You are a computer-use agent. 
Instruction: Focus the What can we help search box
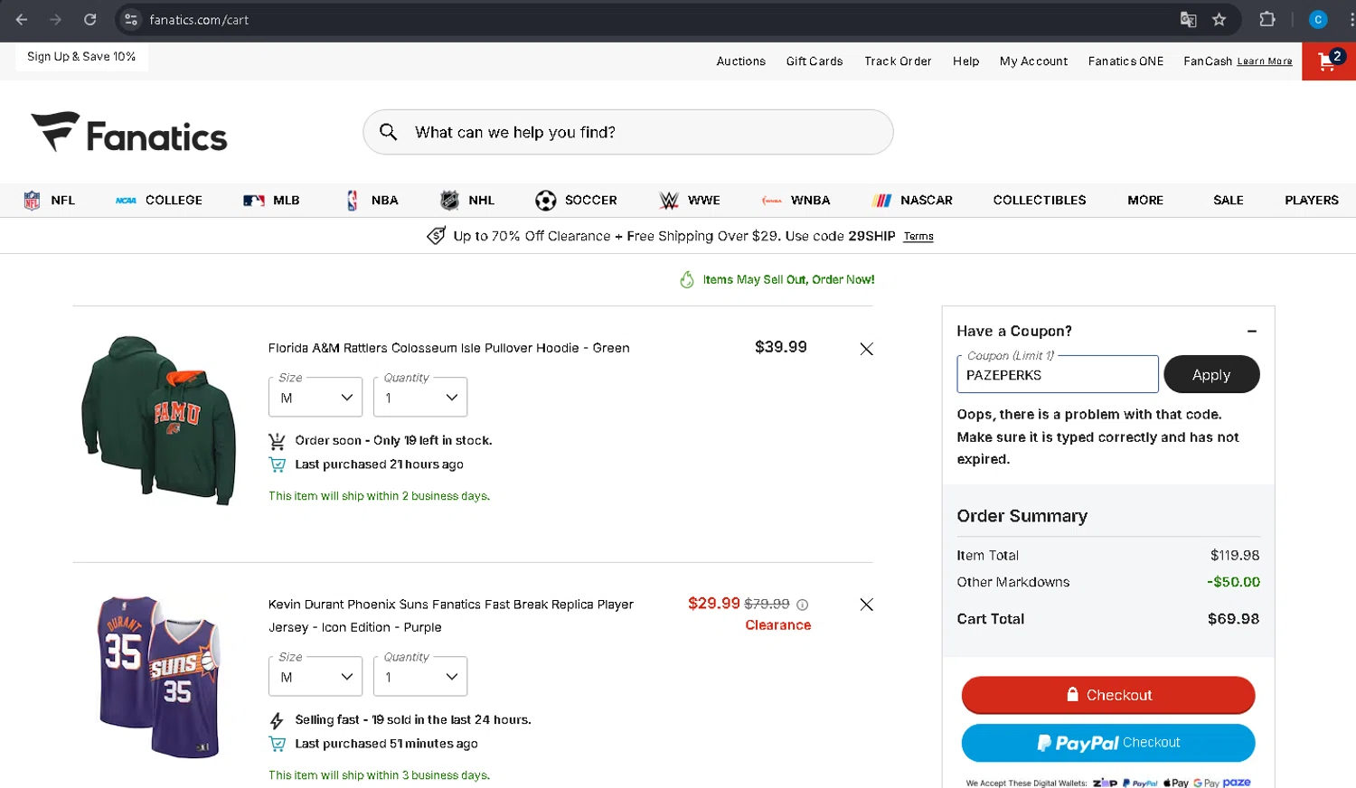pos(628,132)
